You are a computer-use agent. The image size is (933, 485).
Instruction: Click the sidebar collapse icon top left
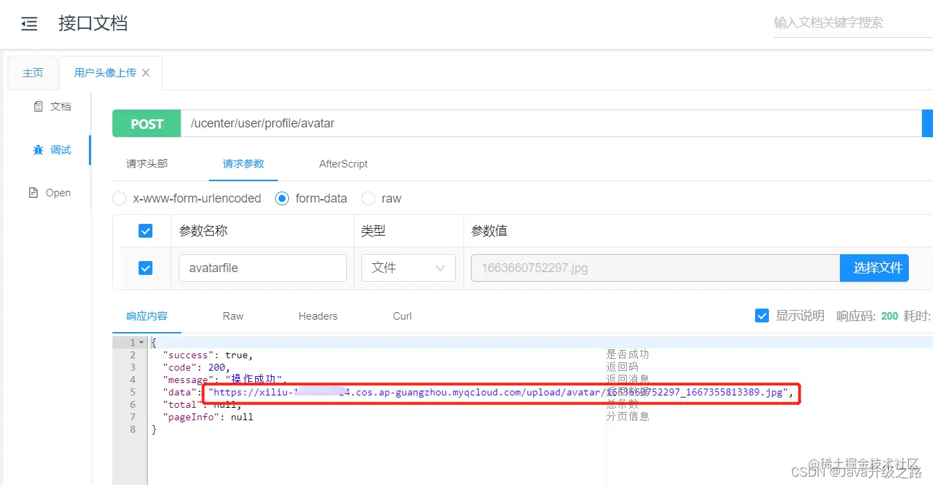(x=28, y=23)
